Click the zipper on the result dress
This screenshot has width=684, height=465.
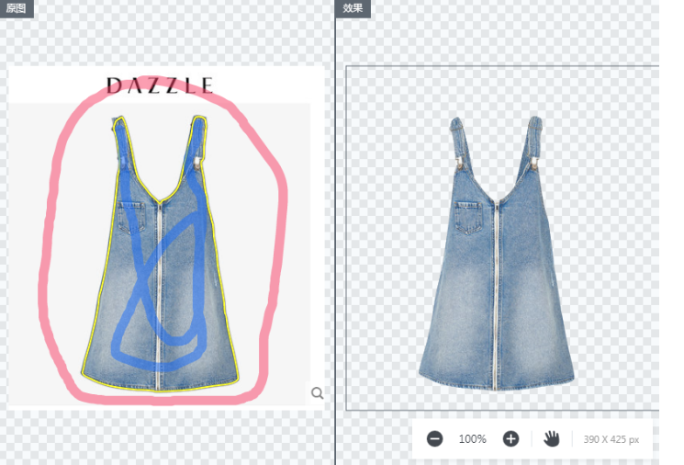(x=497, y=294)
